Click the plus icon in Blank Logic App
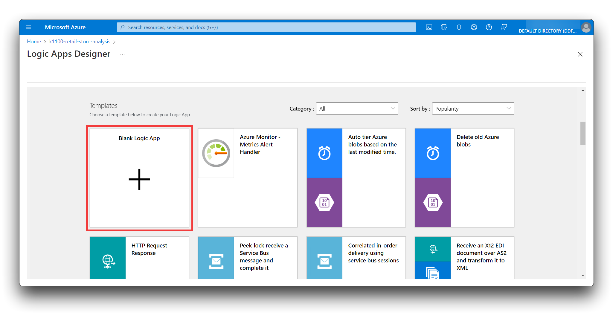Viewport: 613px width, 315px height. (x=139, y=179)
